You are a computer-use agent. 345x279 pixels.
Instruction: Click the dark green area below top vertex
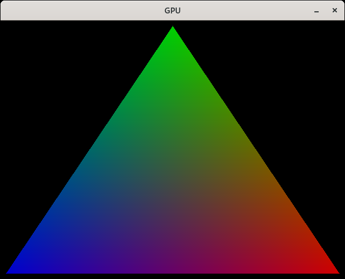172,75
